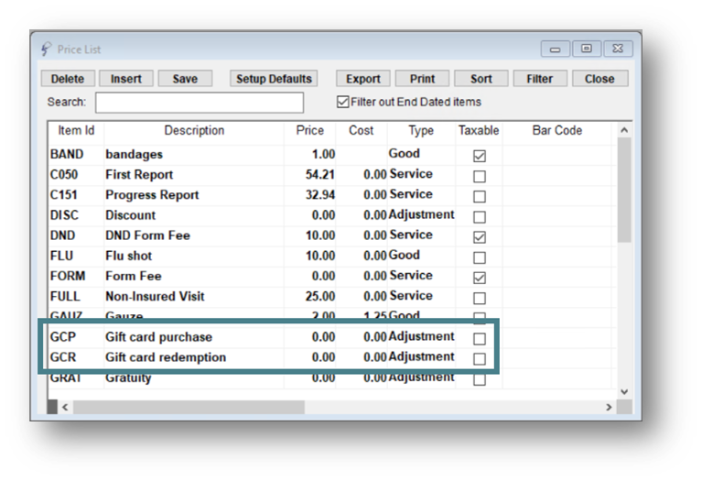Print the price list

(422, 79)
